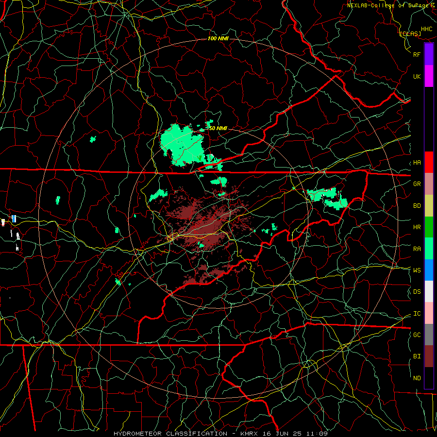Viewport: 437px width, 437px height.
Task: Click the WS legend label
Action: click(417, 270)
